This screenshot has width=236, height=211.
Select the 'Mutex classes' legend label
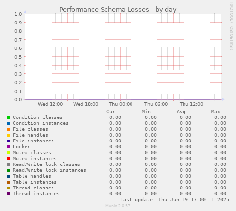coord(32,153)
